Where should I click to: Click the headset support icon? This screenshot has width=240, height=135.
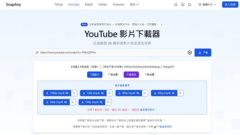(176, 4)
